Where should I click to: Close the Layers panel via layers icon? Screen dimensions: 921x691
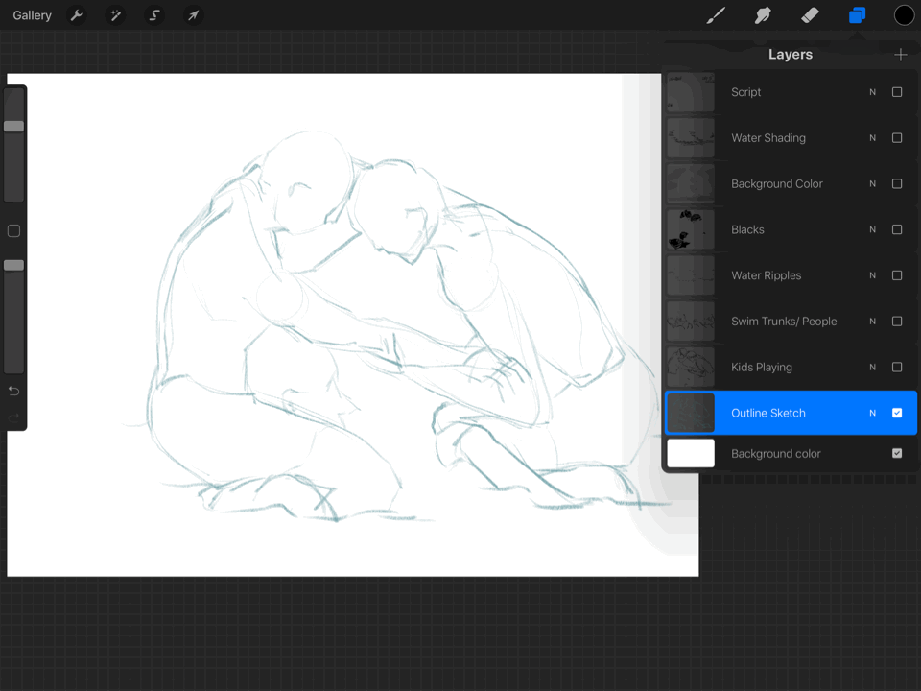pos(857,15)
